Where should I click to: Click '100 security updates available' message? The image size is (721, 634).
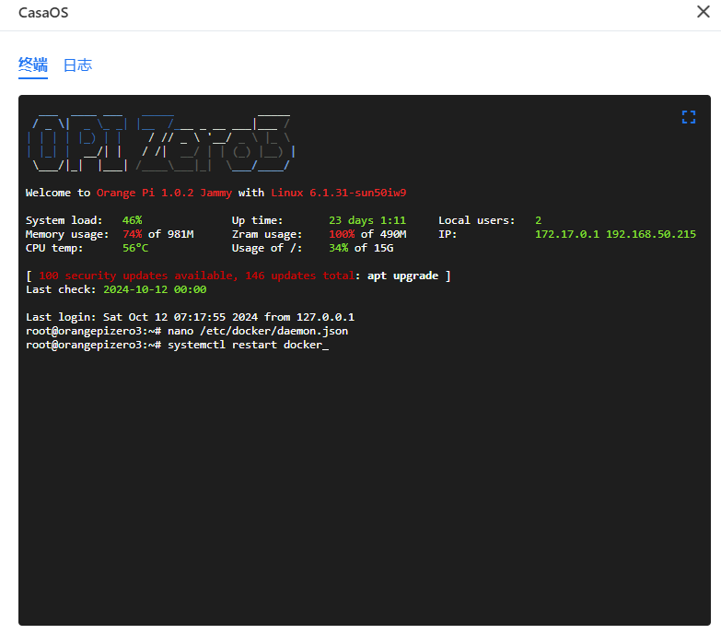pyautogui.click(x=138, y=276)
